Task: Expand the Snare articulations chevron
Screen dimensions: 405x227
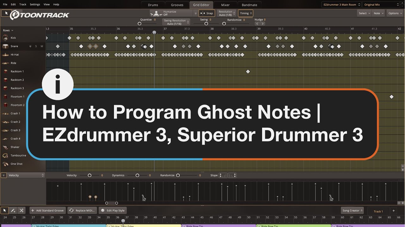Action: tap(30, 46)
